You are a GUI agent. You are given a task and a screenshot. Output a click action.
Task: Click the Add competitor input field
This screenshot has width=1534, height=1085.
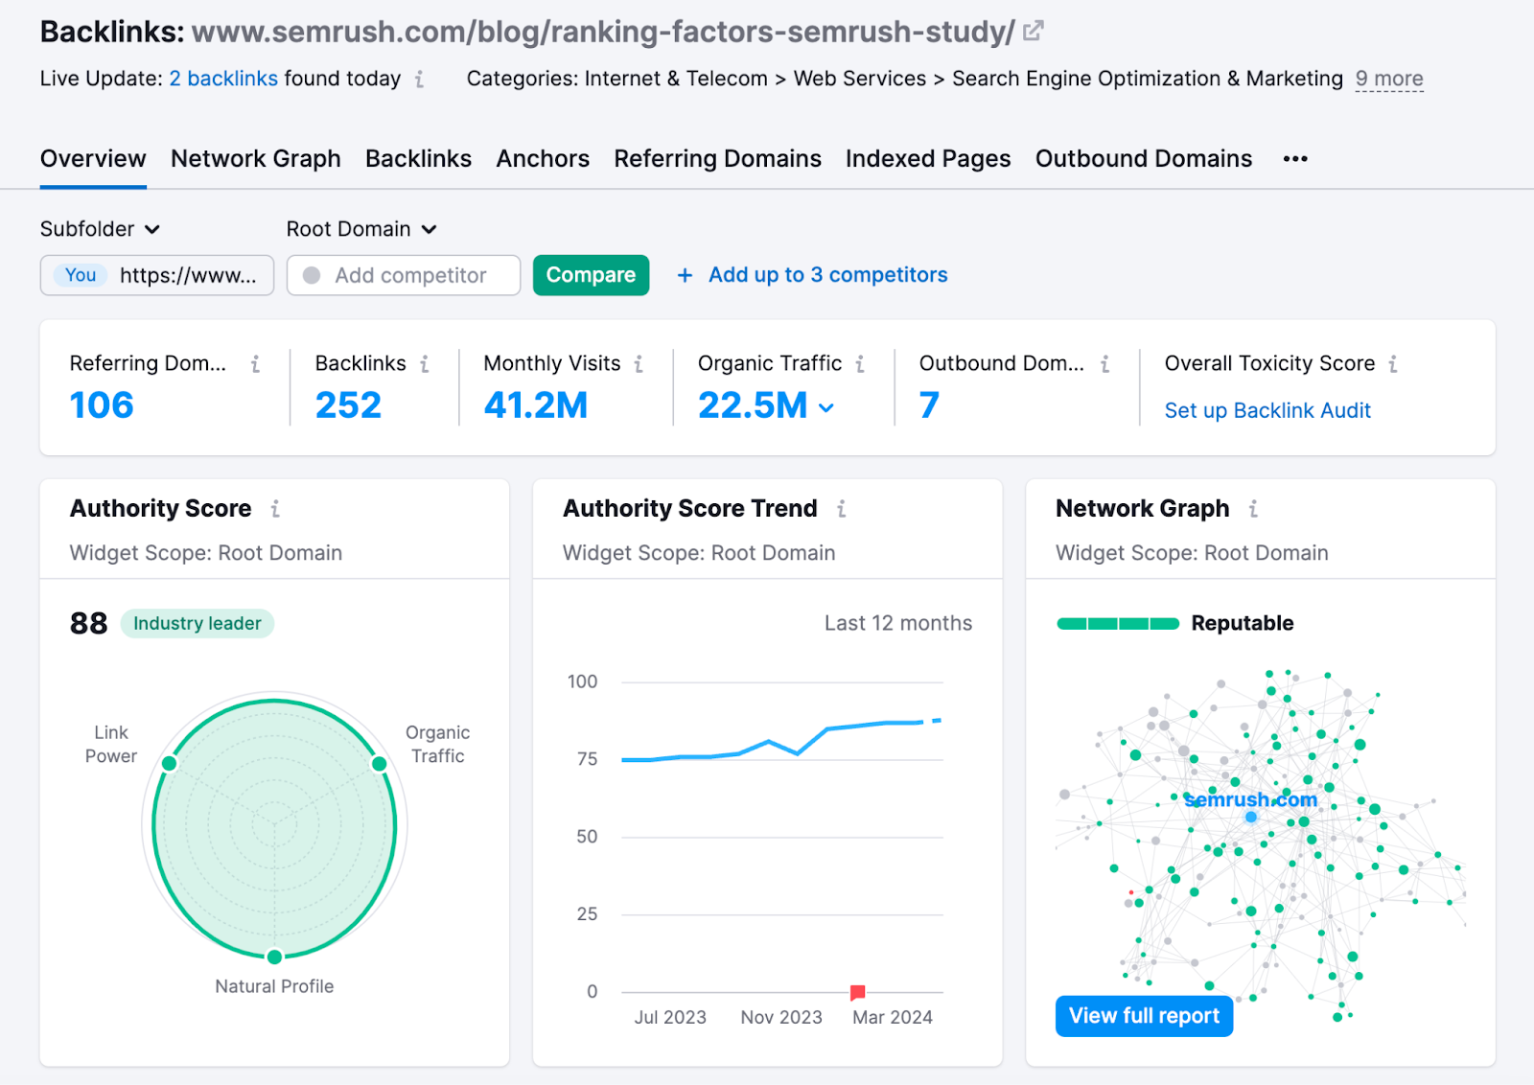point(403,275)
